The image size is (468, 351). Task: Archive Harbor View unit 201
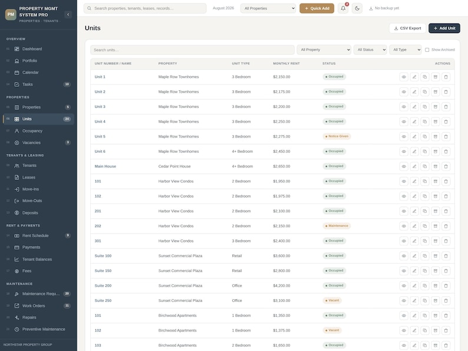436,211
